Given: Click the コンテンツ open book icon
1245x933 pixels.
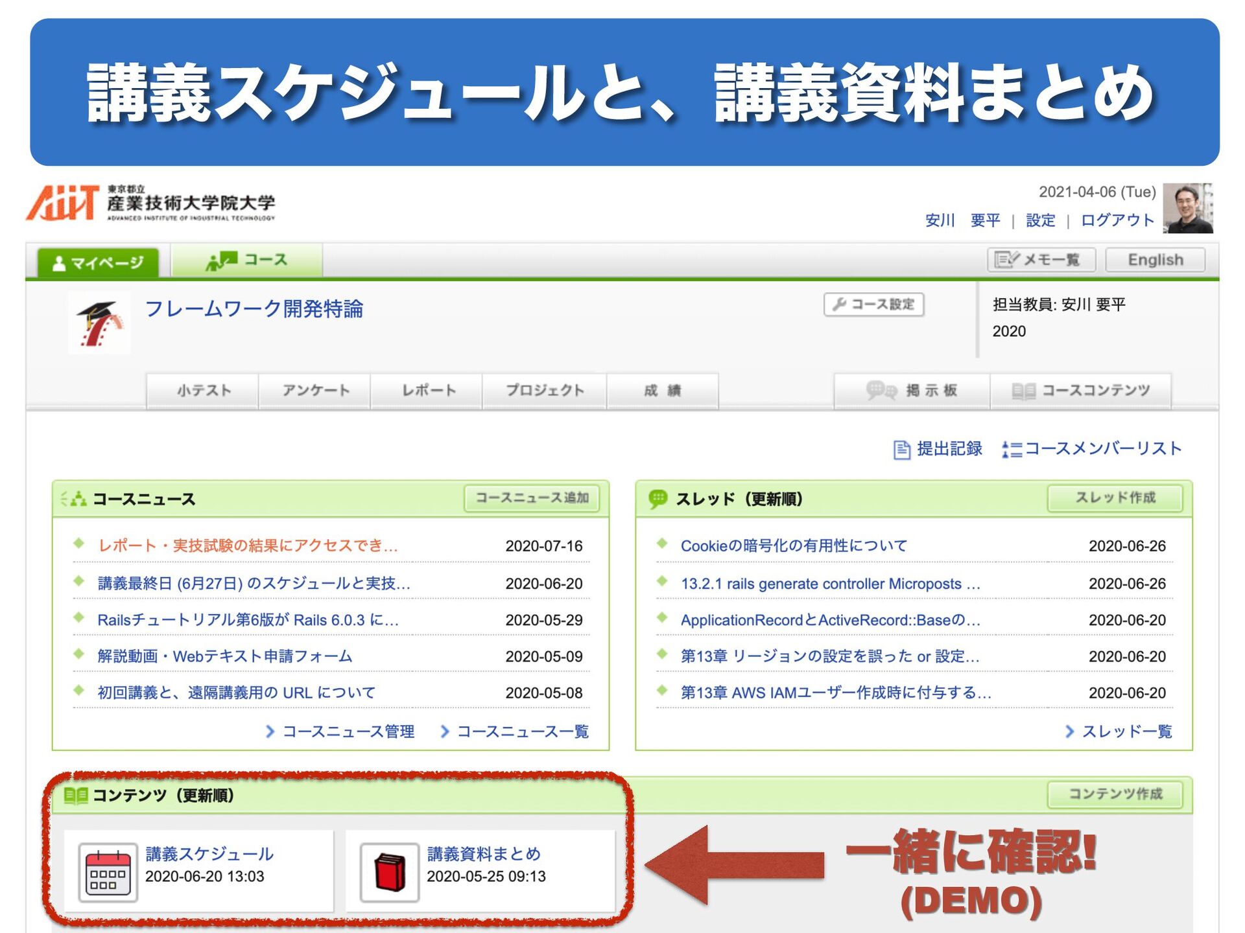Looking at the screenshot, I should click(76, 795).
